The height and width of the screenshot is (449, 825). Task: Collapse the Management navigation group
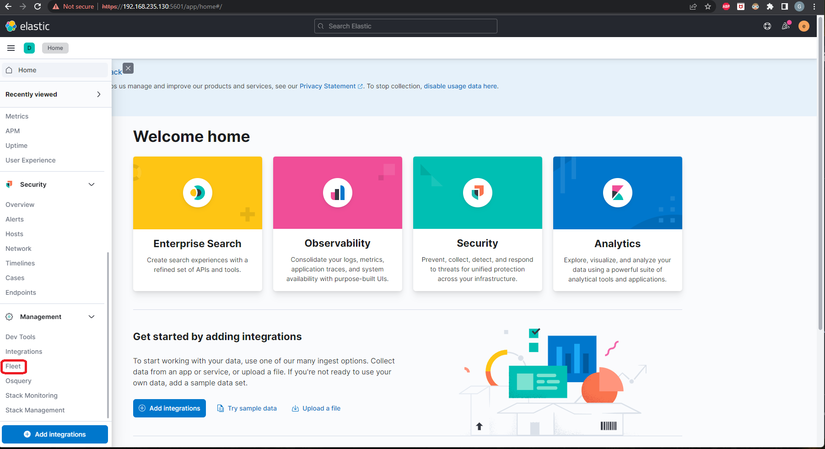coord(92,317)
